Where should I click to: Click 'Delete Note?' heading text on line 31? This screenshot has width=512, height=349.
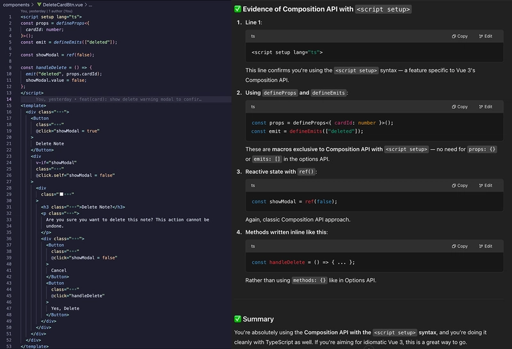pos(97,207)
